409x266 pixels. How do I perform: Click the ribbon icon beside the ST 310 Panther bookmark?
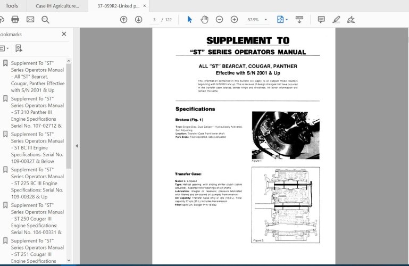5,98
